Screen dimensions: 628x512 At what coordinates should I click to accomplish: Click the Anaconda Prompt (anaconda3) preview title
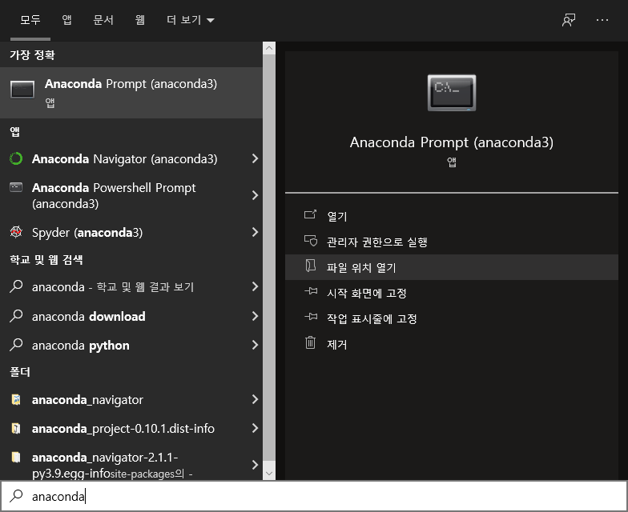tap(452, 142)
